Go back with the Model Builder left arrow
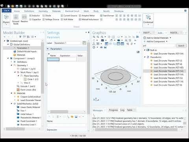This screenshot has width=189, height=142. pos(5,37)
